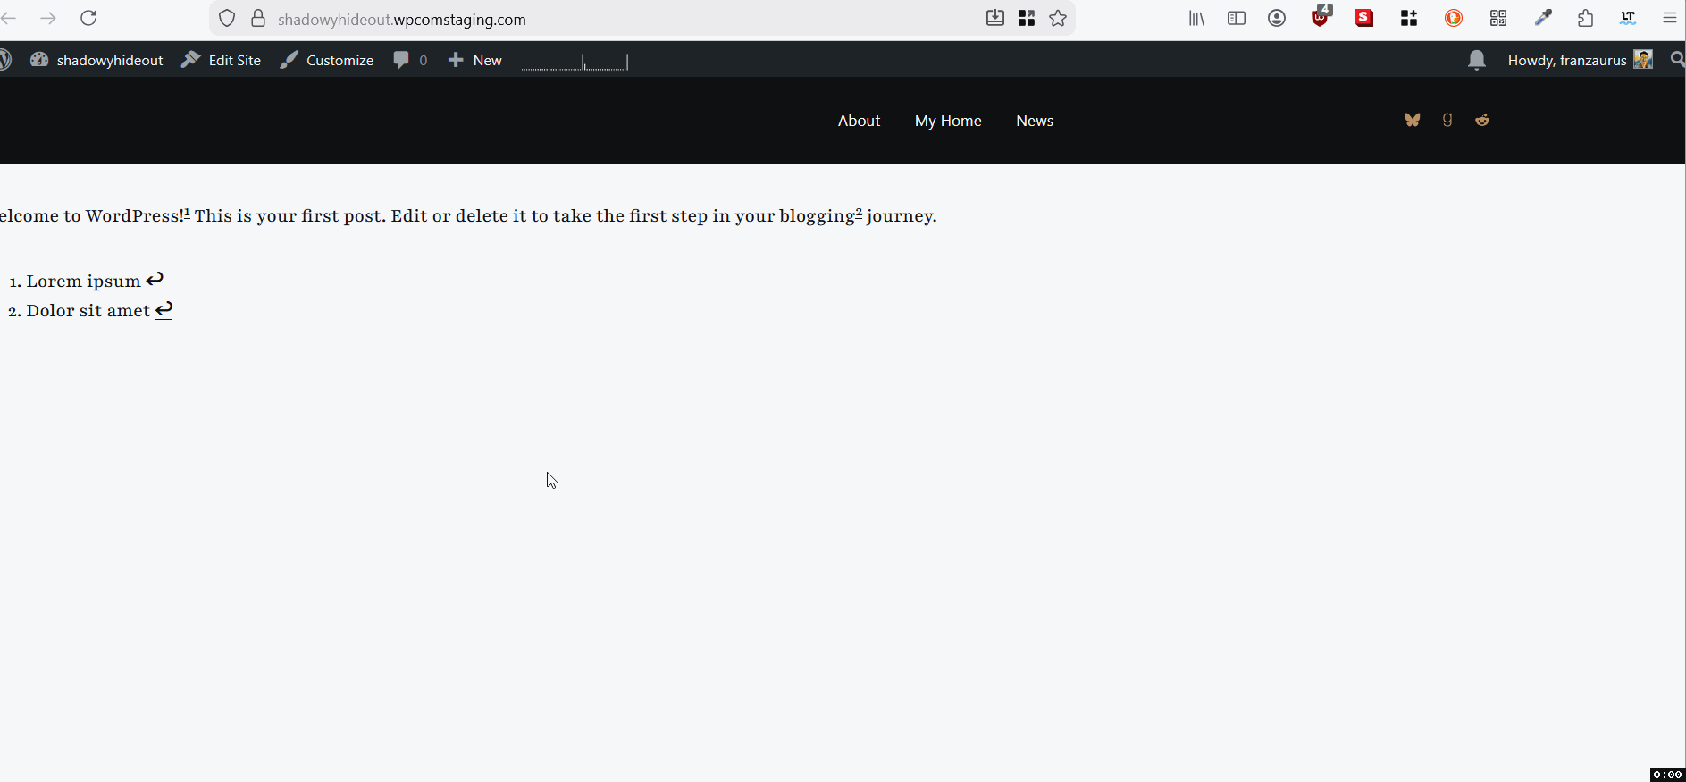The height and width of the screenshot is (782, 1686).
Task: Click the black squares extension icon
Action: click(x=1409, y=18)
